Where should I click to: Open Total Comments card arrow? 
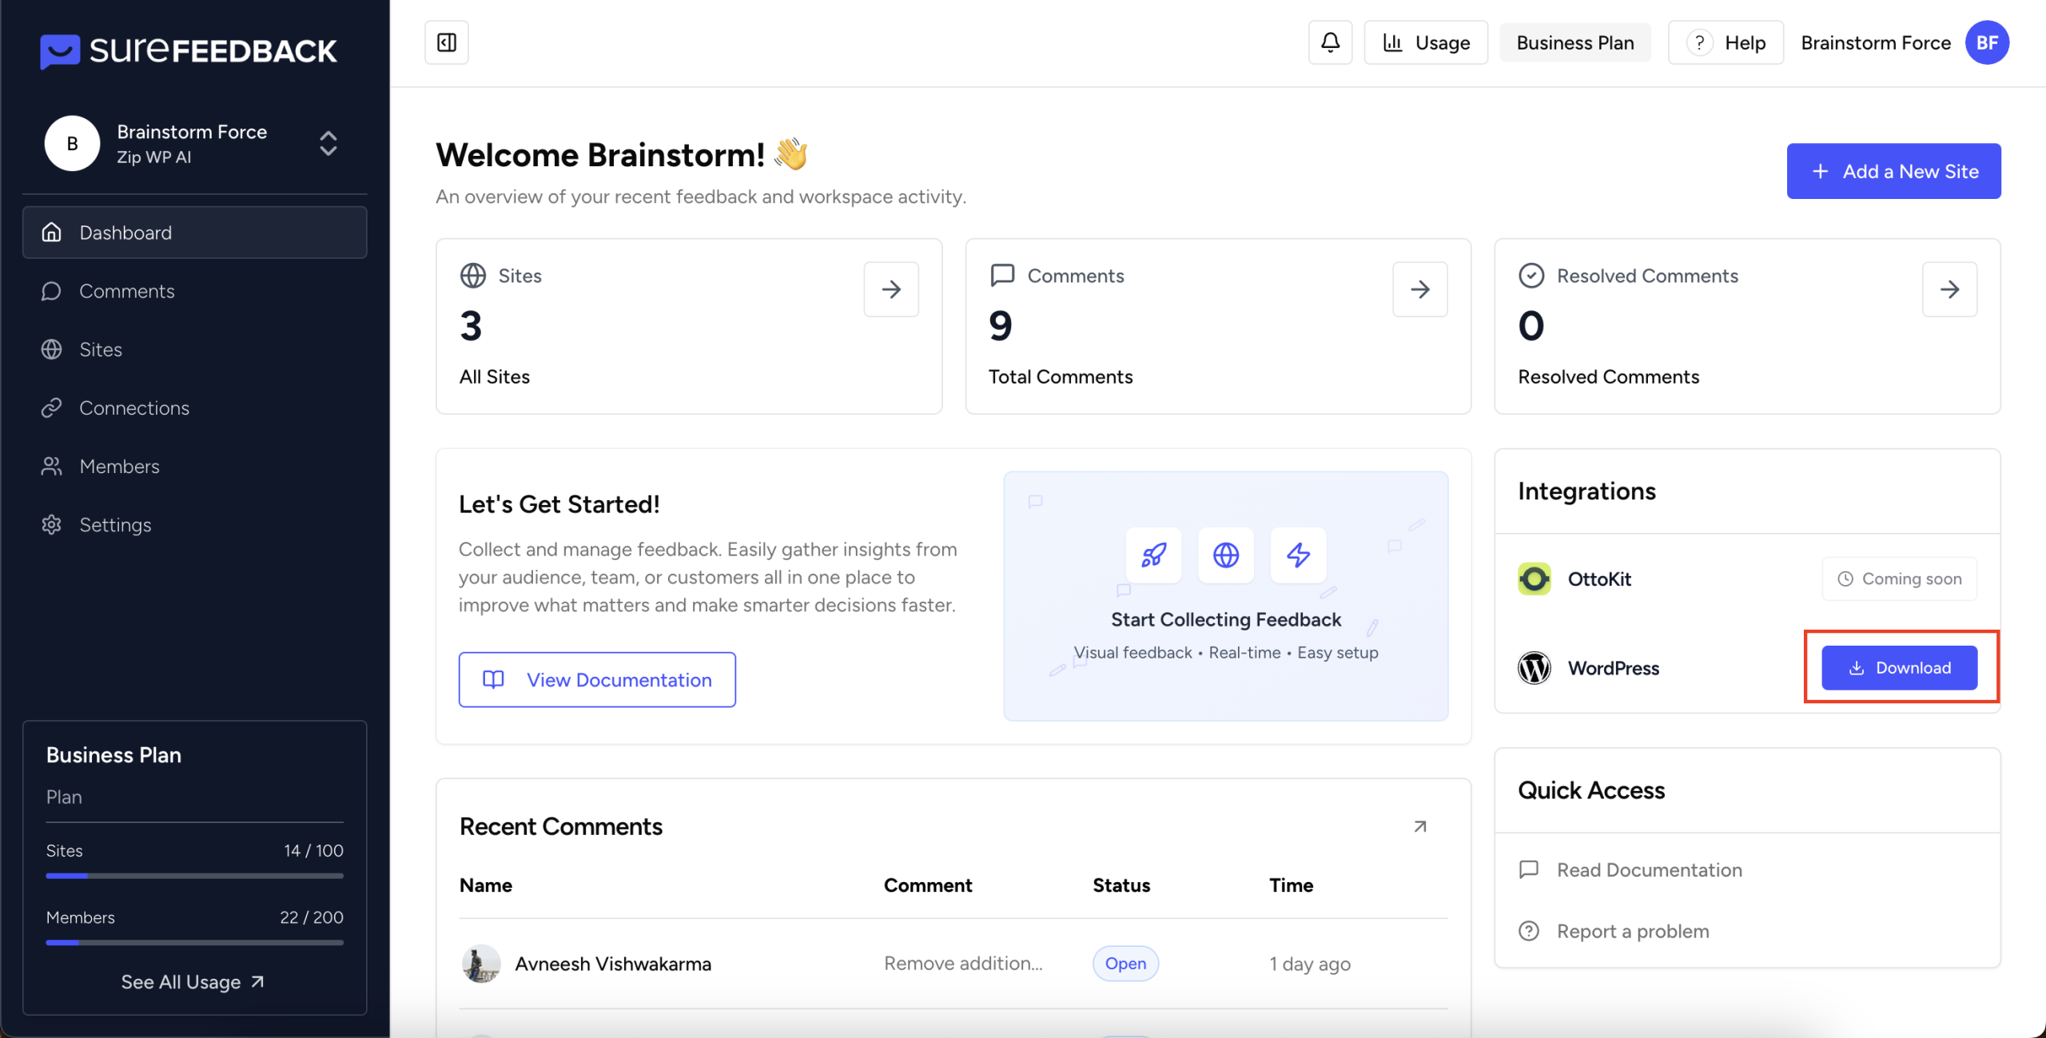click(x=1420, y=289)
